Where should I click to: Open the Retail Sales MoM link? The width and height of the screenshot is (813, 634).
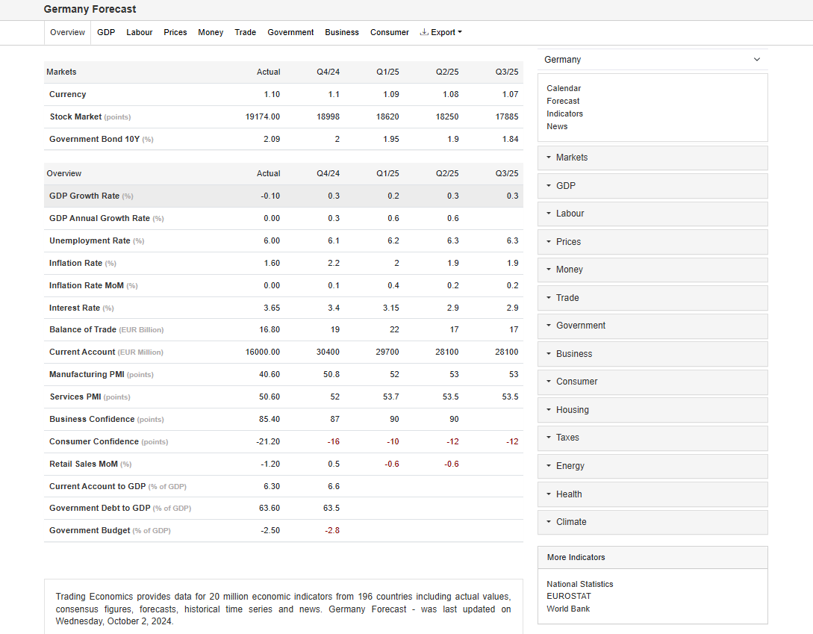tap(84, 464)
